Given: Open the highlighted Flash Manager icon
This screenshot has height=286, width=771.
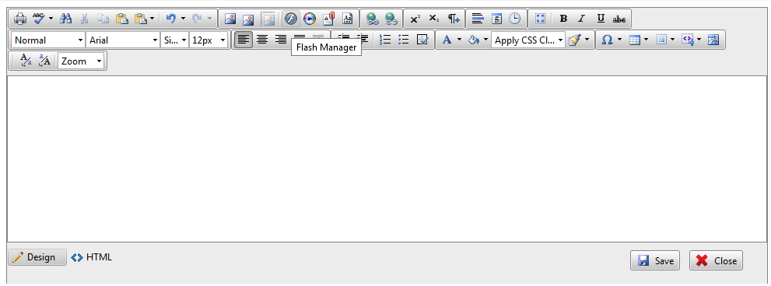Looking at the screenshot, I should [291, 19].
